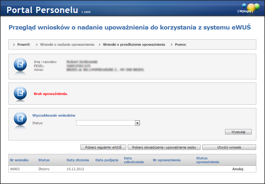The image size is (265, 184).
Task: Click arrow beside Pomoc
Action: (x=172, y=45)
